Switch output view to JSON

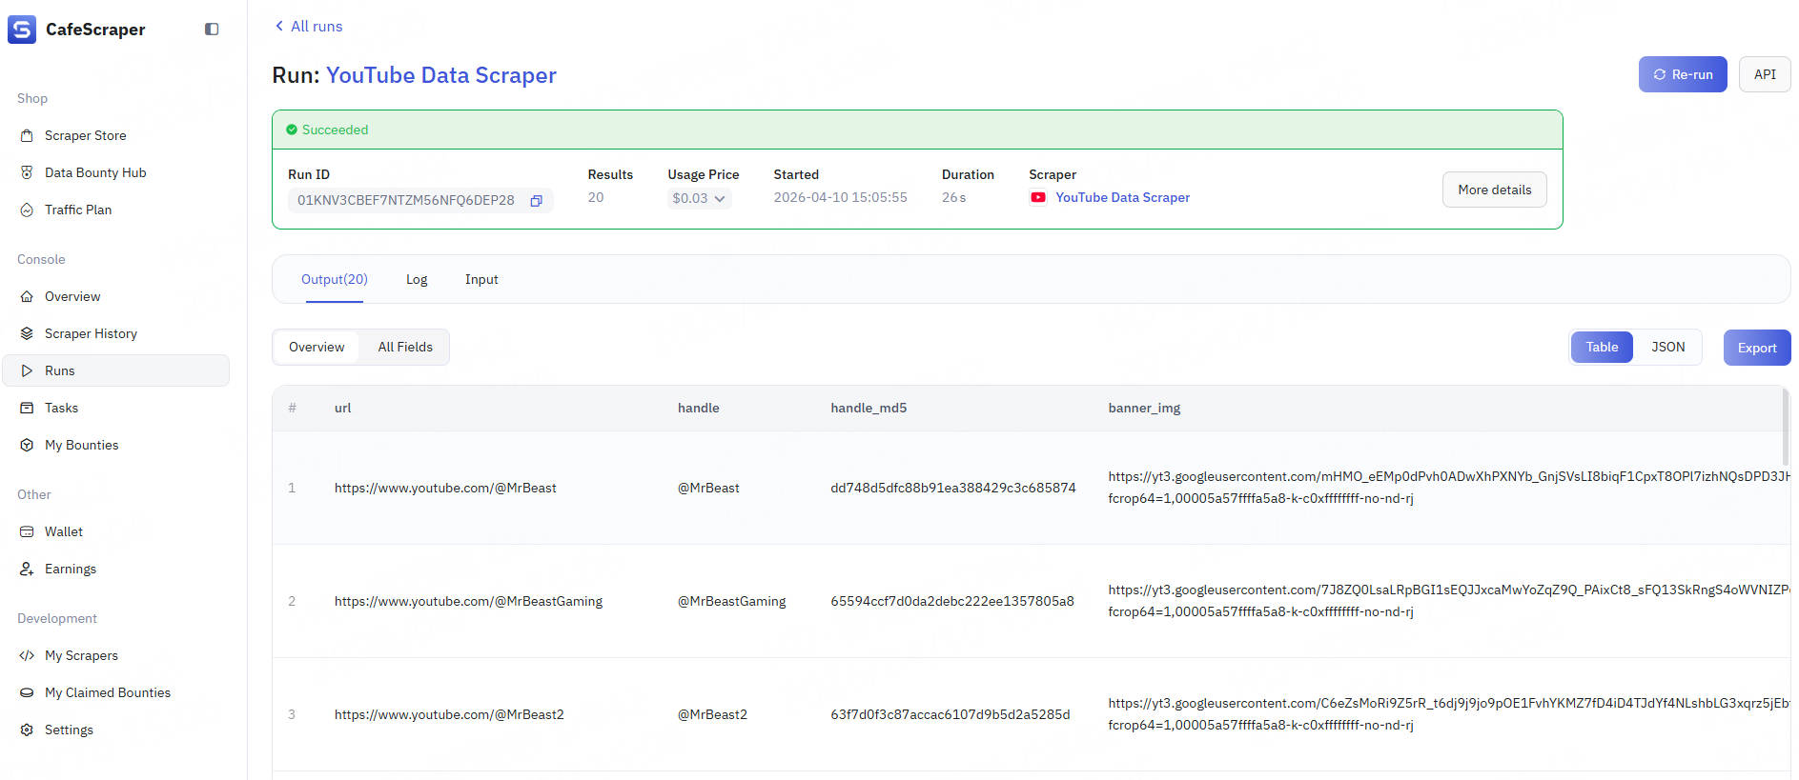pos(1667,348)
